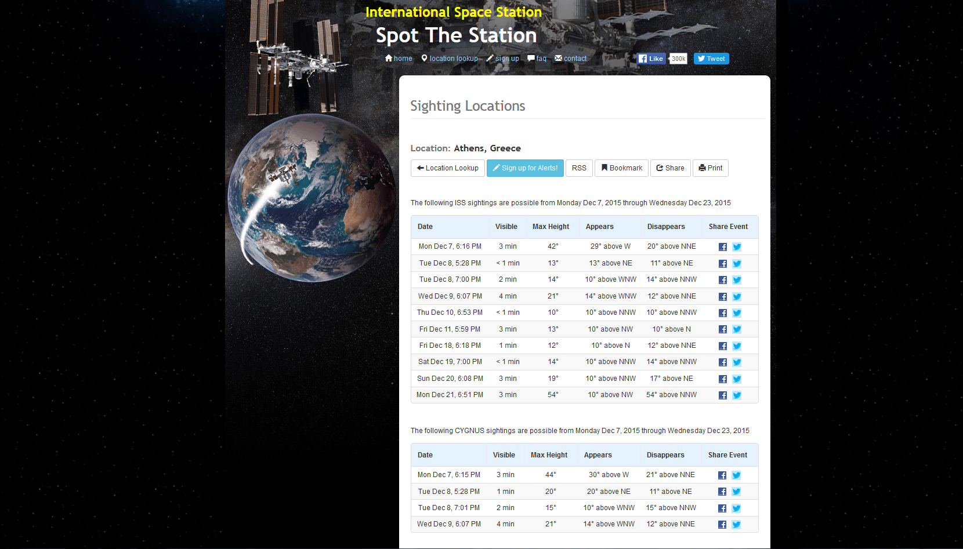Tweet the Mon Dec 21, 6:51 PM sighting
This screenshot has width=963, height=549.
pos(737,395)
